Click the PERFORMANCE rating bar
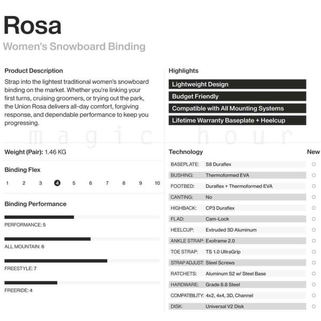This screenshot has width=321, height=321. [x=82, y=217]
